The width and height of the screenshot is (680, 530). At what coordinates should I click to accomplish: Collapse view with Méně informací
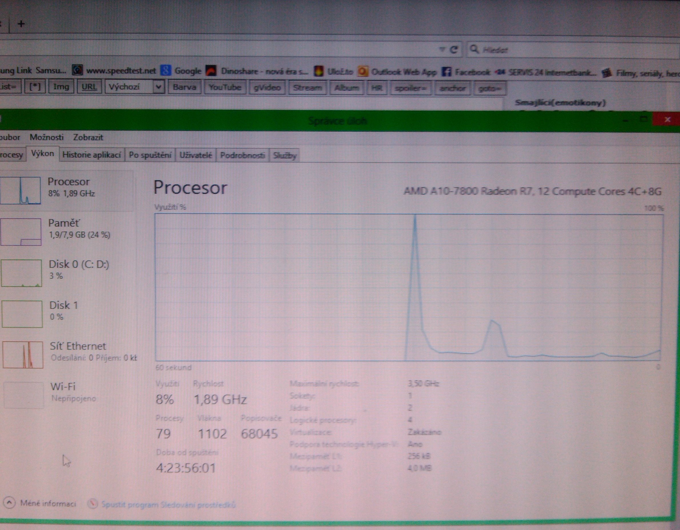click(48, 503)
